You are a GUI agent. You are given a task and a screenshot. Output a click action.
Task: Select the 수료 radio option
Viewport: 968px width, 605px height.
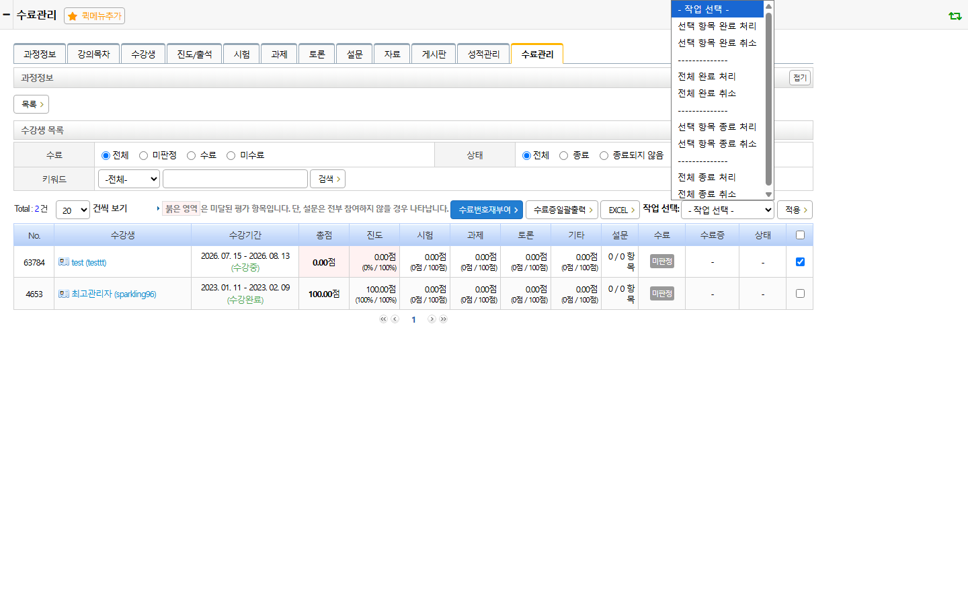191,155
